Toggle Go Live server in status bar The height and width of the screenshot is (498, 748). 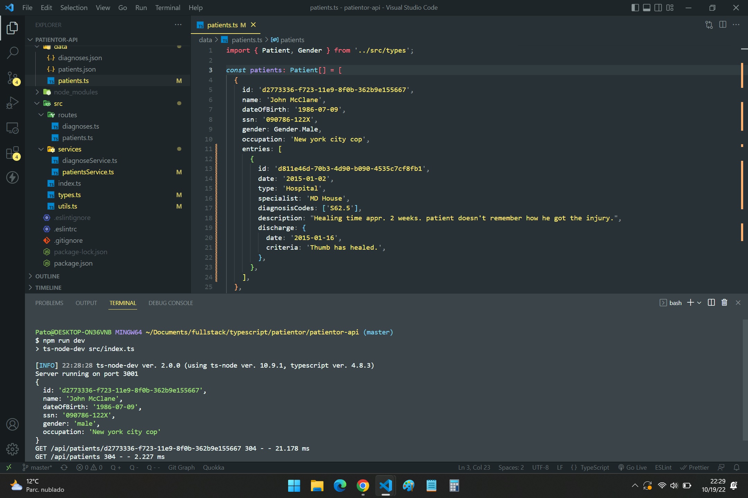633,468
